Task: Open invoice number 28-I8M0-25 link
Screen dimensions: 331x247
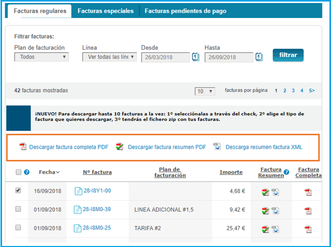Action: coord(97,228)
